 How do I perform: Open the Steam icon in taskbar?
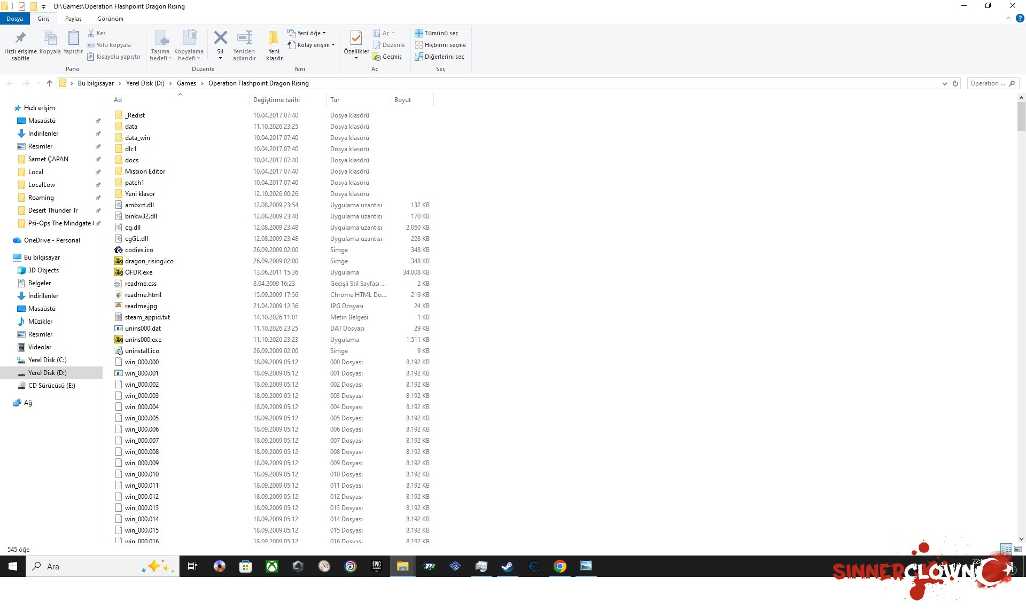[x=507, y=566]
